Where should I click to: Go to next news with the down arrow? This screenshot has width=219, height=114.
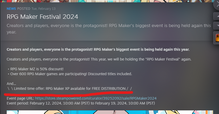coord(216,26)
